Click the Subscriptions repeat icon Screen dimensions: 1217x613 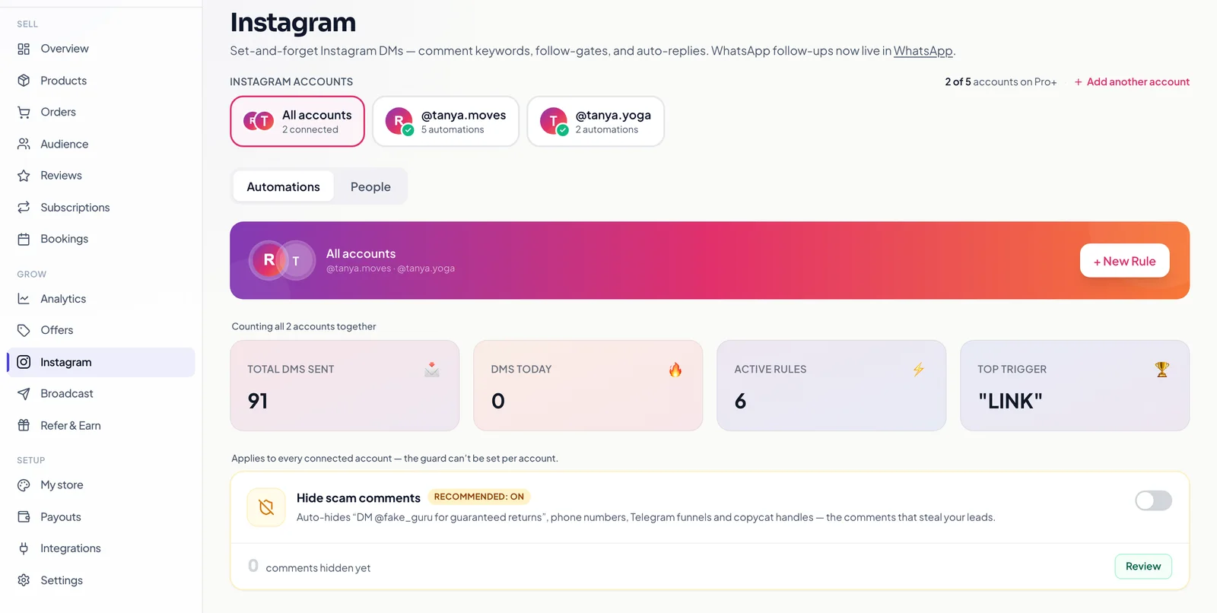24,207
